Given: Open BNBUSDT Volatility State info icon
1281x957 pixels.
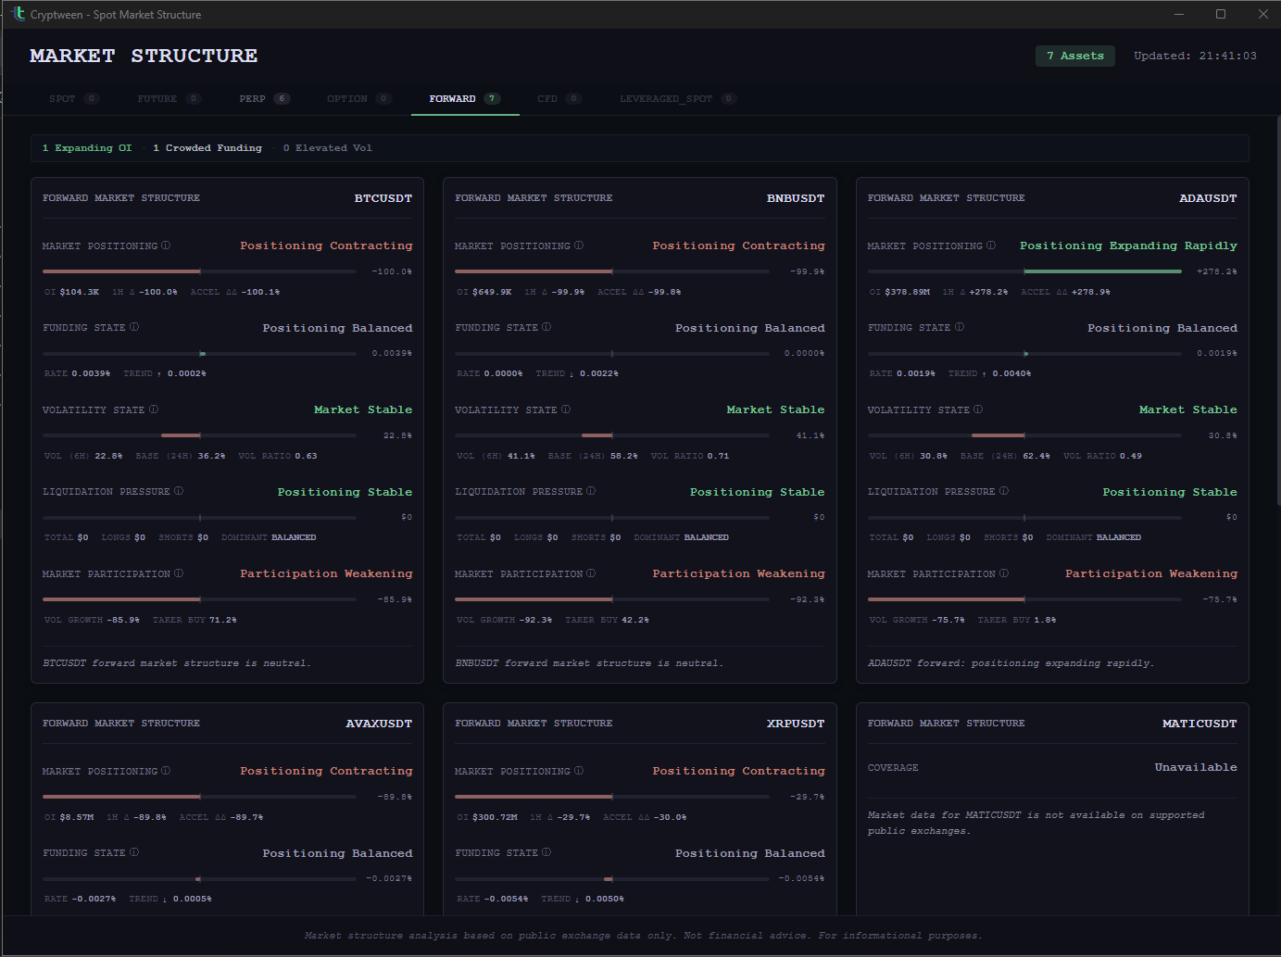Looking at the screenshot, I should point(566,409).
